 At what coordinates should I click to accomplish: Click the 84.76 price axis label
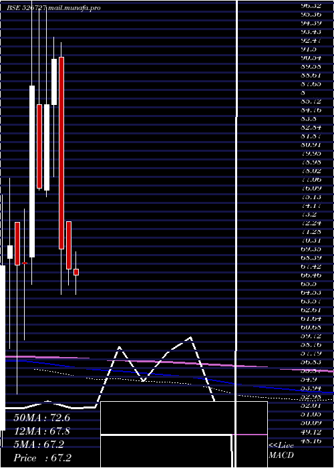coord(311,110)
